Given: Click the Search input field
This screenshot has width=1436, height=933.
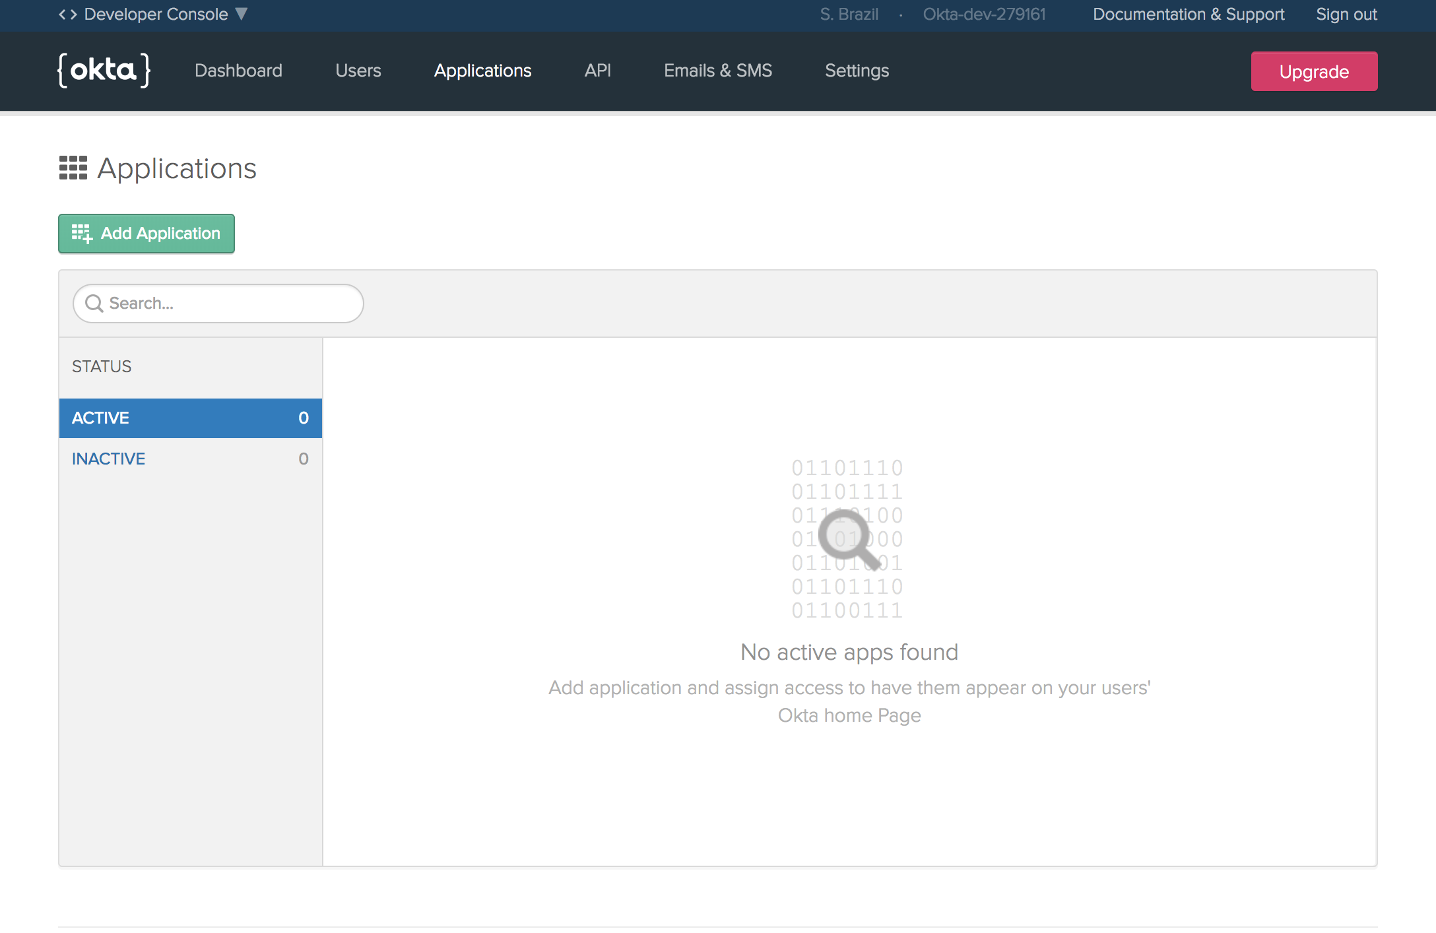Looking at the screenshot, I should 218,304.
